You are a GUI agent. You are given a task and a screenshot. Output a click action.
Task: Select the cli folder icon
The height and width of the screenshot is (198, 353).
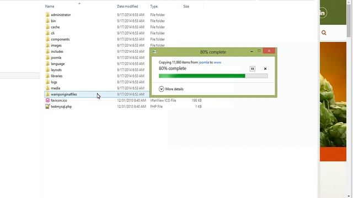tap(47, 33)
